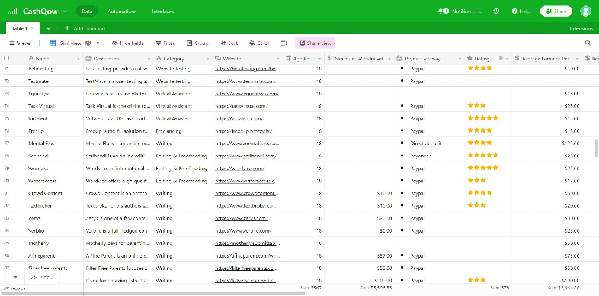Image resolution: width=599 pixels, height=296 pixels.
Task: Click the Age Re... column header
Action: (304, 59)
